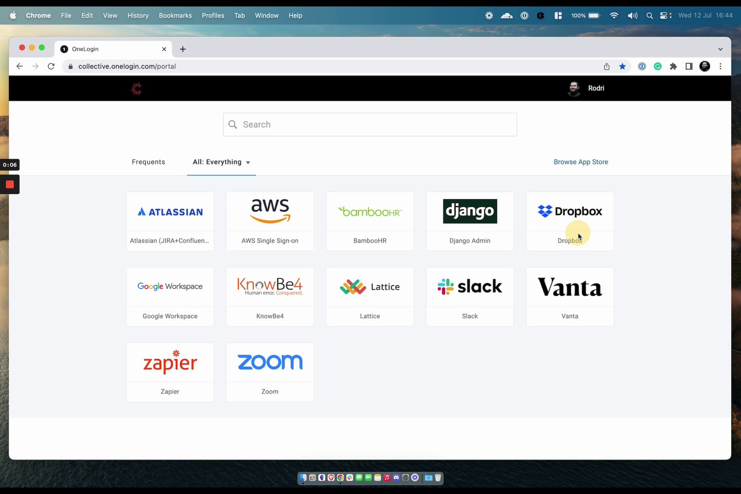Screen dimensions: 741x494
Task: Open the Chrome three-dot menu
Action: coord(720,66)
